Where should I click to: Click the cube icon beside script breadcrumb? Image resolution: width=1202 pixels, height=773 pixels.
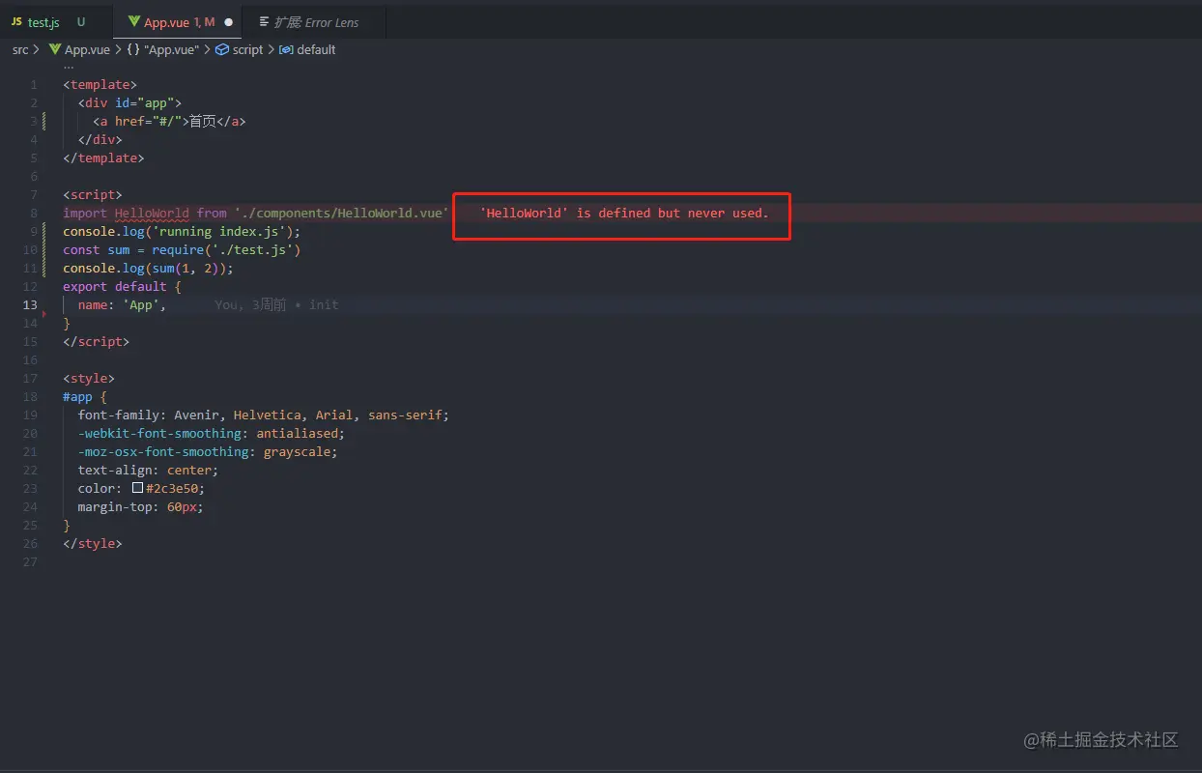tap(222, 49)
